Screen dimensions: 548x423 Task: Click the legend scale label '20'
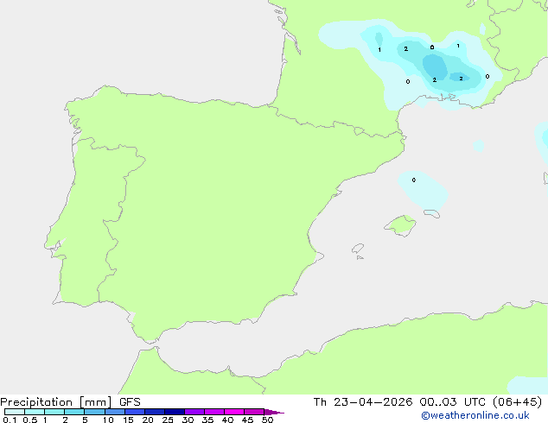coord(148,420)
